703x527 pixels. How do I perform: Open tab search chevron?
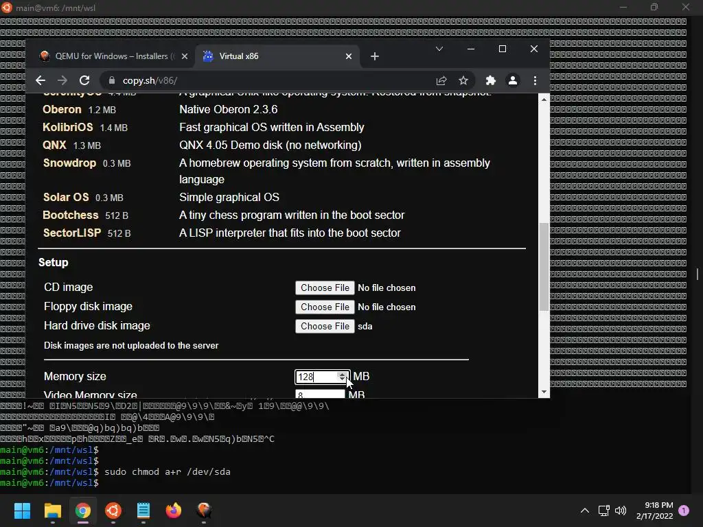439,49
